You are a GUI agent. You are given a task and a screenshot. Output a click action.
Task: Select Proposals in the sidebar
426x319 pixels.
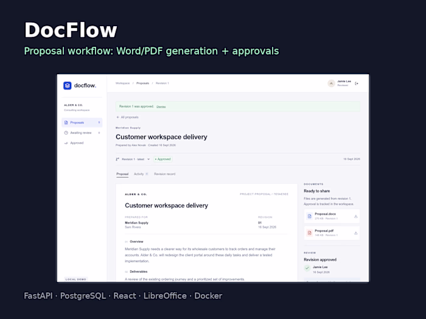tap(82, 123)
